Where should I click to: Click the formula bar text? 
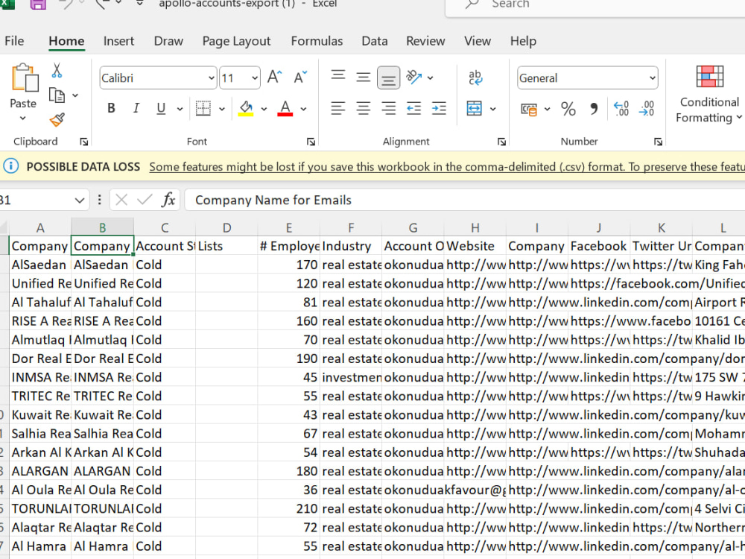pyautogui.click(x=273, y=200)
